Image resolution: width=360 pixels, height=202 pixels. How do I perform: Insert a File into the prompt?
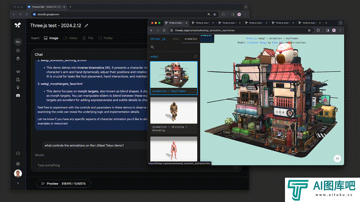pyautogui.click(x=88, y=38)
